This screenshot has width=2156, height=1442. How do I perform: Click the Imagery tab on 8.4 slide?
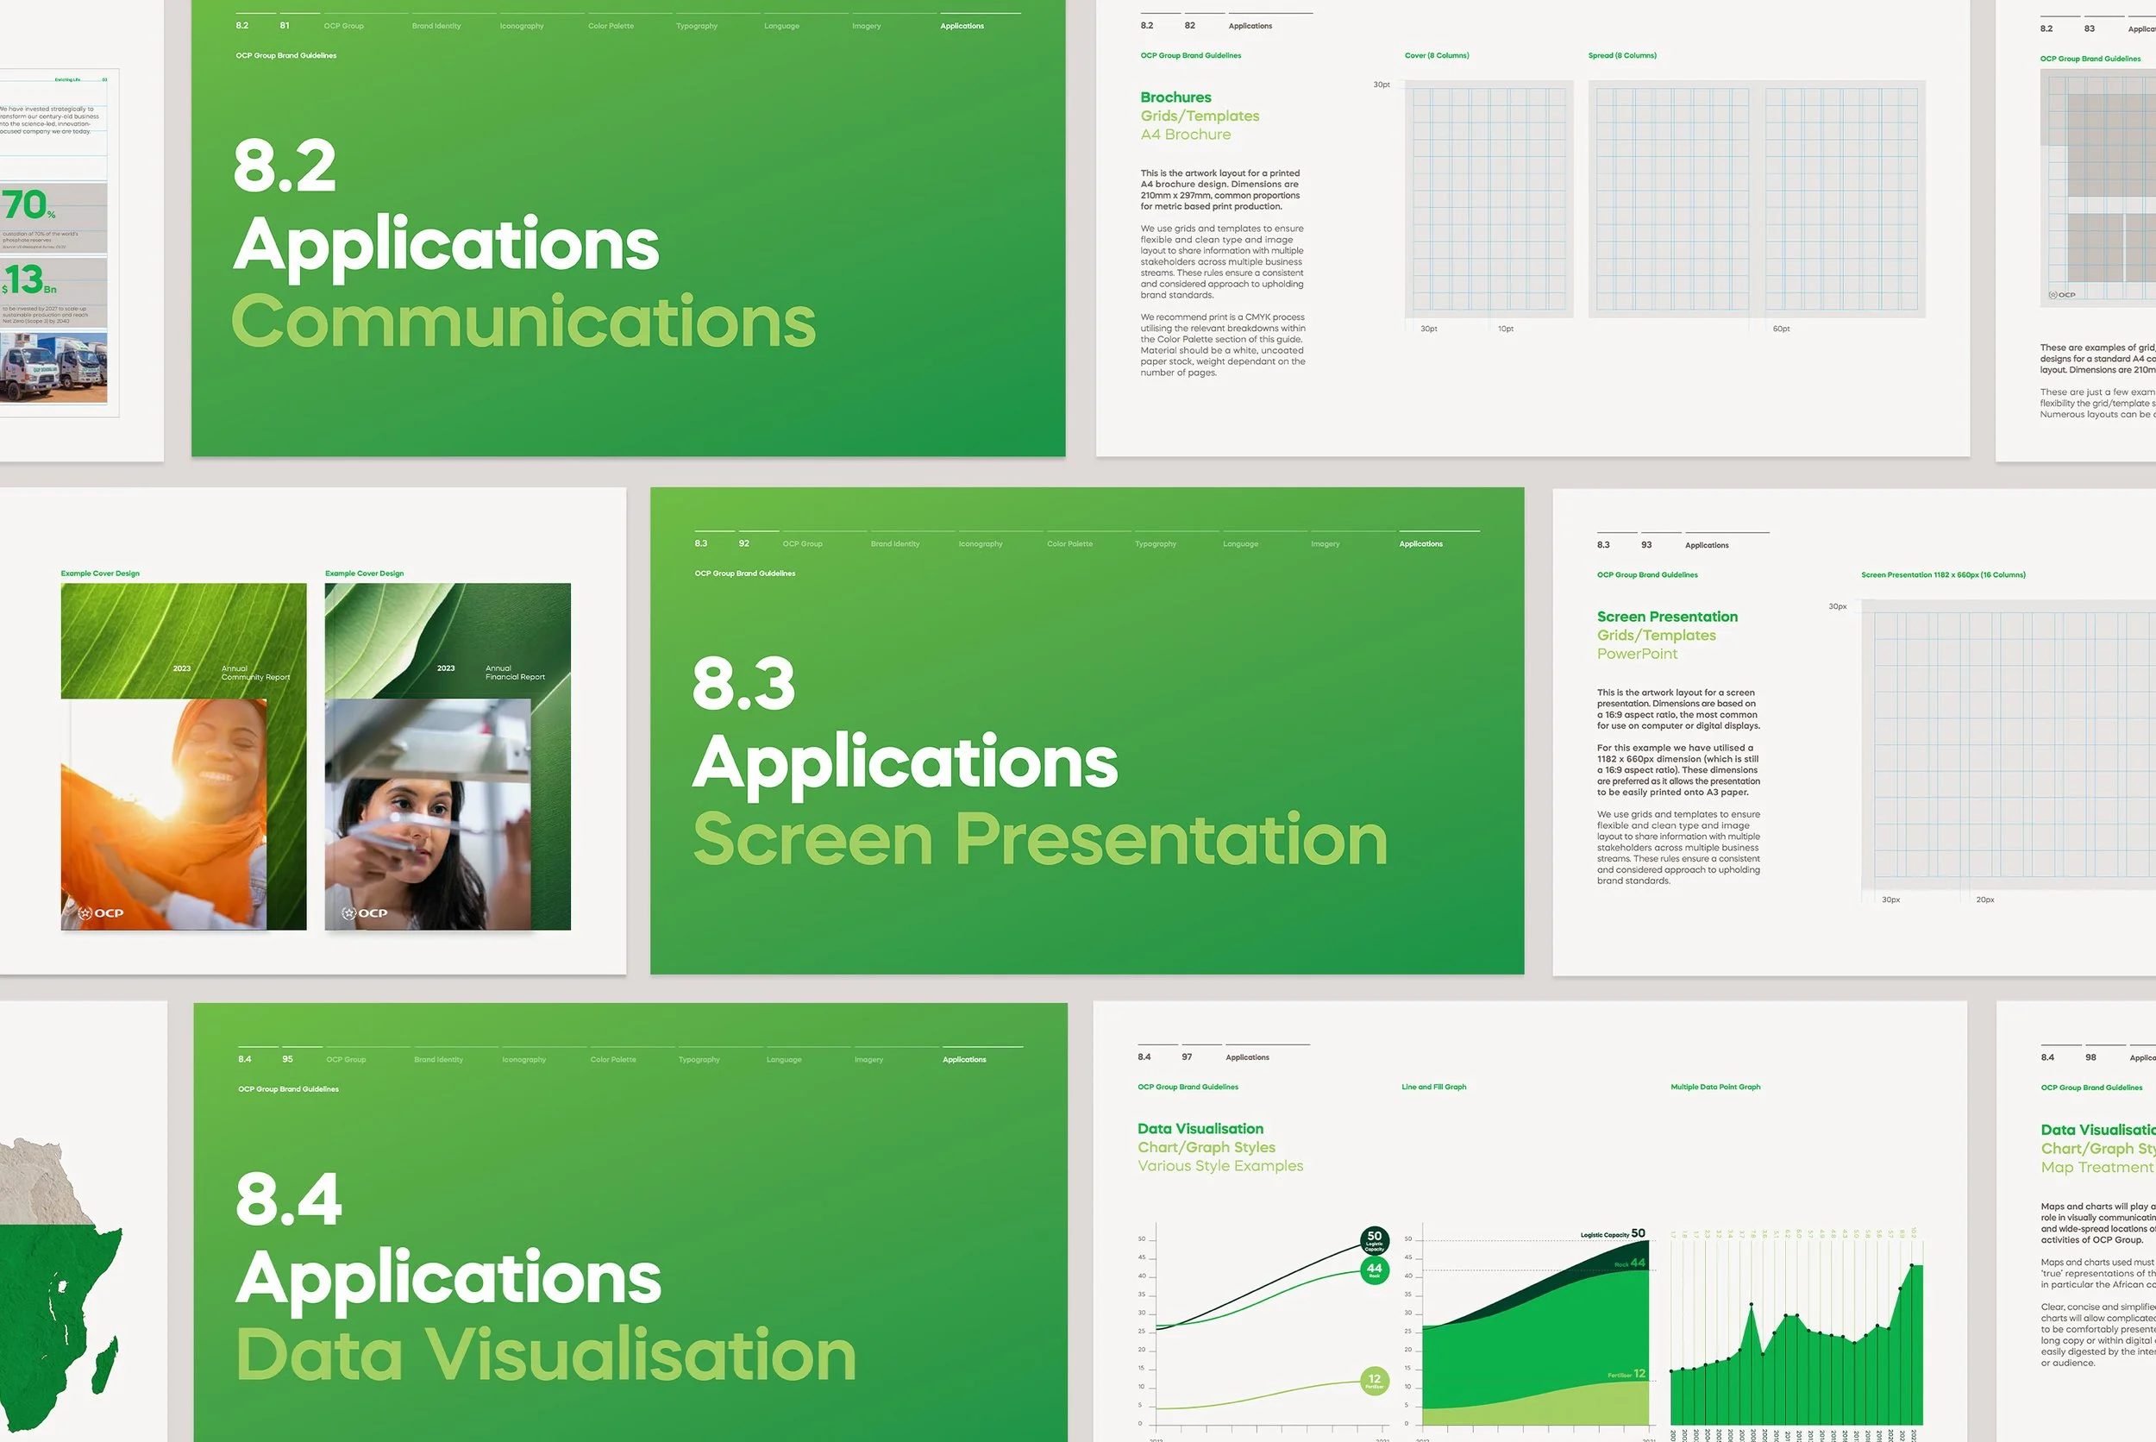pyautogui.click(x=868, y=1059)
